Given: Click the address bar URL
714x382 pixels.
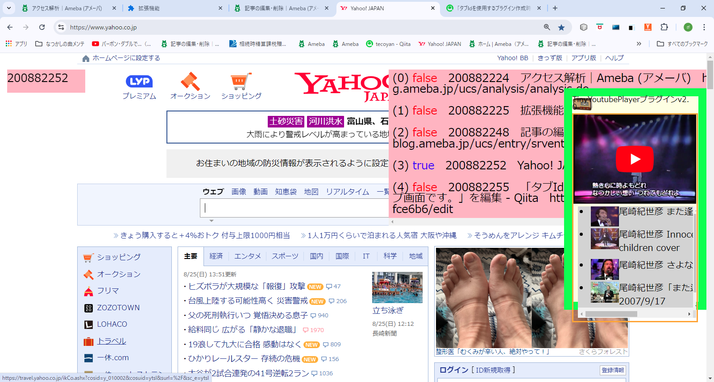Looking at the screenshot, I should pos(104,27).
